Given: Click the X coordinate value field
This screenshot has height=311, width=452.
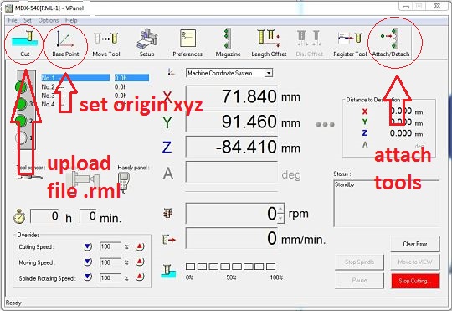Looking at the screenshot, I should click(x=232, y=96).
